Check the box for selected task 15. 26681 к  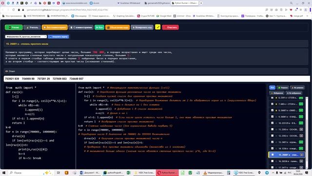[x=273, y=154]
